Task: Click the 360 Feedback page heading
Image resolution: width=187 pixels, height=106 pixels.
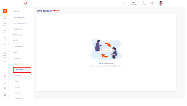Action: pos(44,11)
